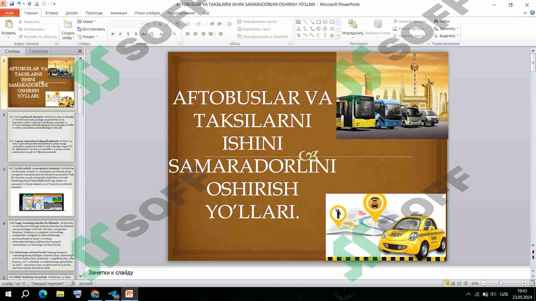This screenshot has height=301, width=536.
Task: Click increase list indent level icon
Action: [219, 24]
